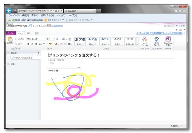Switch to the ホーム ribbon tab
Image resolution: width=192 pixels, height=133 pixels.
(x=21, y=34)
